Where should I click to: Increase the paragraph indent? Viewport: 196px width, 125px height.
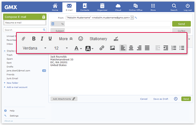pos(166,48)
